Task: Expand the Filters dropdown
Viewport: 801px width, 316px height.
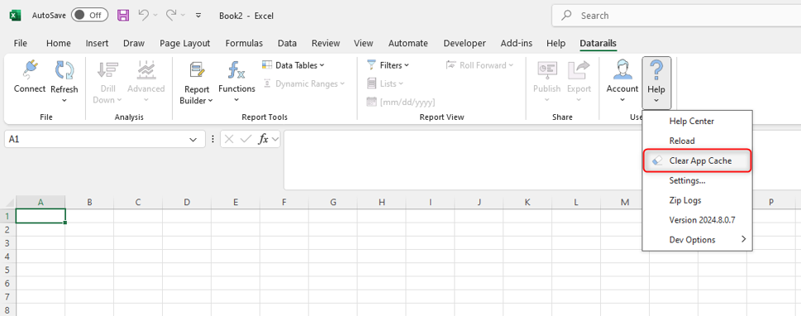Action: click(x=389, y=65)
